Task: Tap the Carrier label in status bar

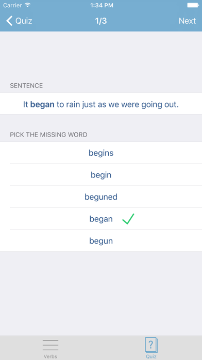Action: pyautogui.click(x=12, y=5)
